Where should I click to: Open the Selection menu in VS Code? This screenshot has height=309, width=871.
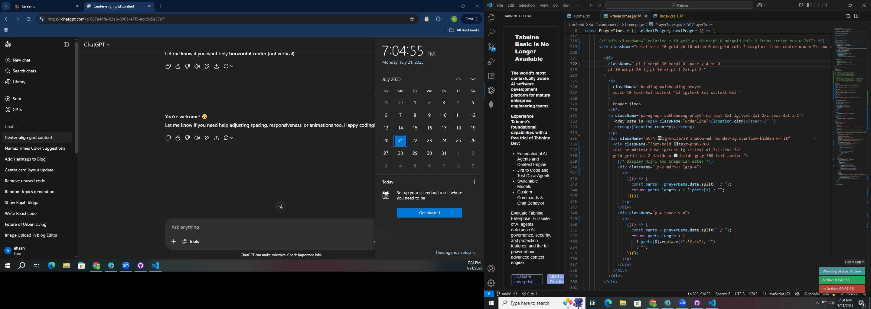(x=527, y=5)
